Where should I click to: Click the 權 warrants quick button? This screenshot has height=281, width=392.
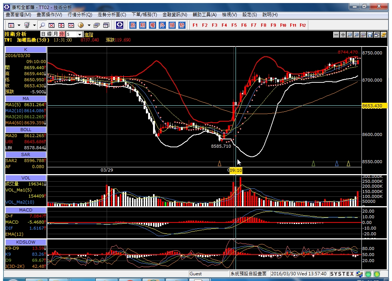click(x=152, y=25)
